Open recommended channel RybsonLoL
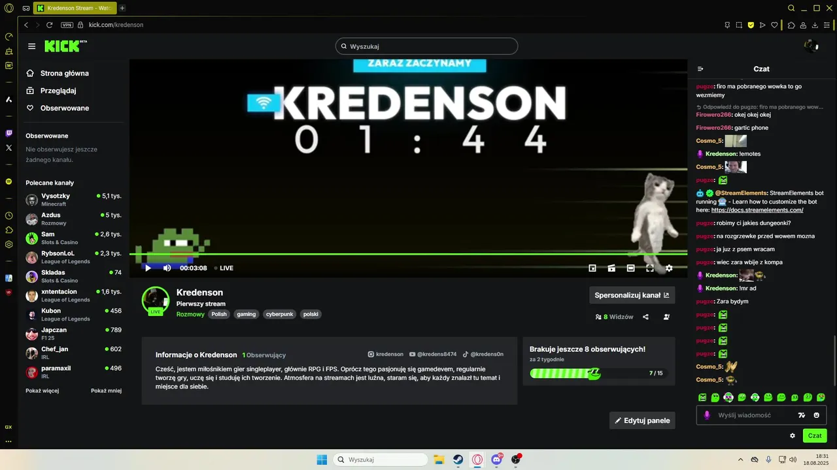837x470 pixels. (73, 257)
